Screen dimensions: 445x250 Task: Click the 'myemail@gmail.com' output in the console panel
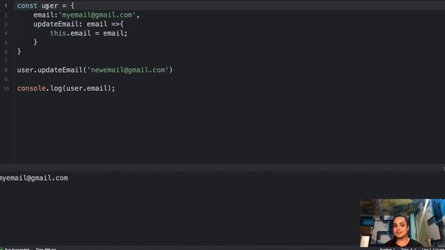(34, 178)
